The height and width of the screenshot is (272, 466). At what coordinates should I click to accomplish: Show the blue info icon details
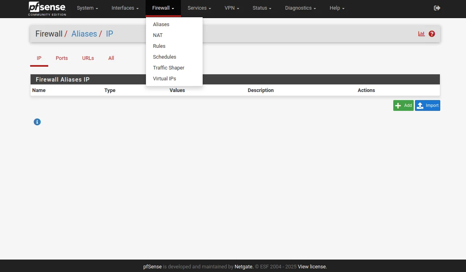tap(37, 122)
